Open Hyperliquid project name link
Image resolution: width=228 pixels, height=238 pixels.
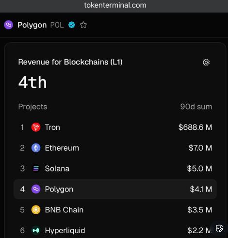point(65,231)
